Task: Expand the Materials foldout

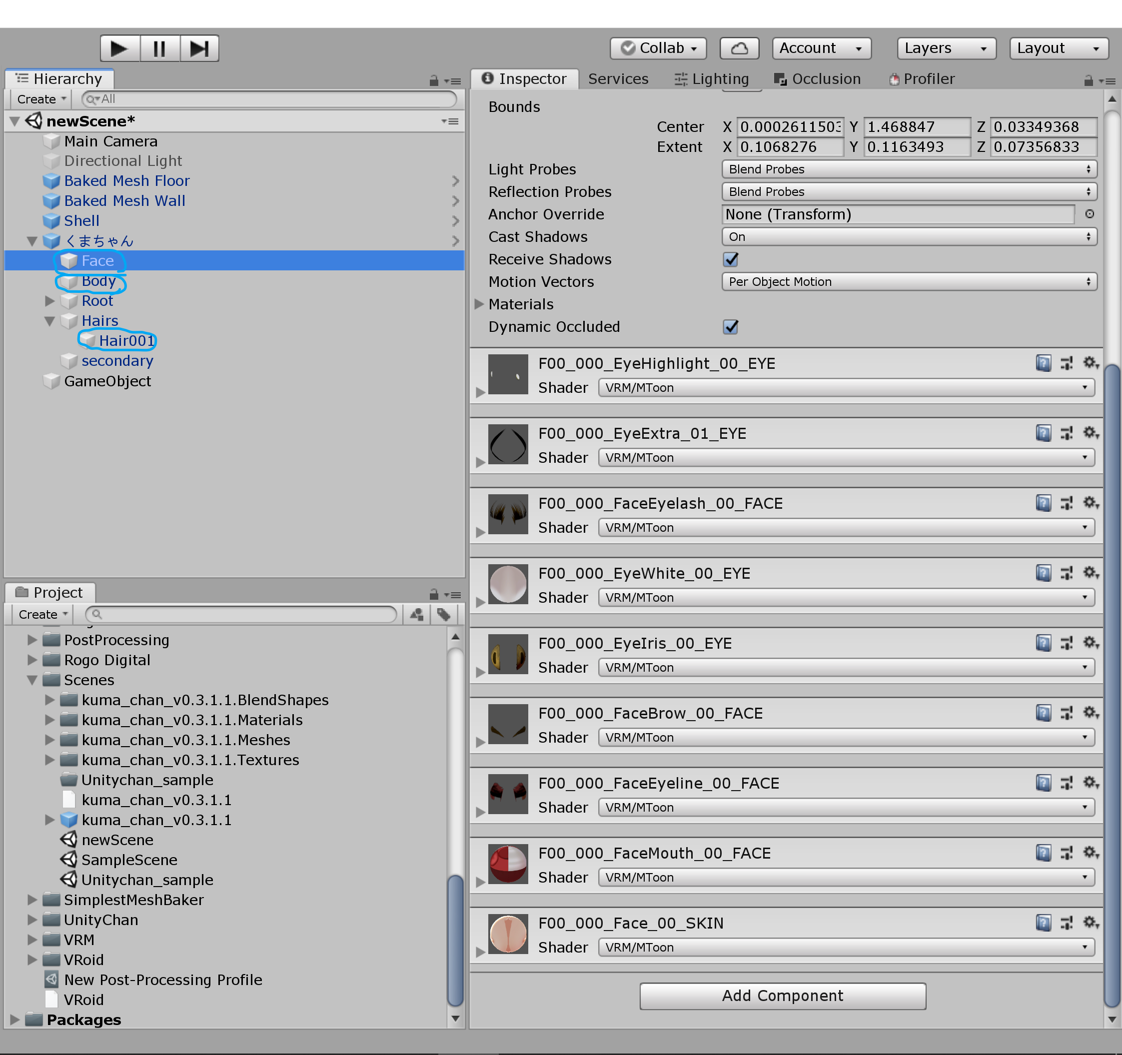Action: coord(479,304)
